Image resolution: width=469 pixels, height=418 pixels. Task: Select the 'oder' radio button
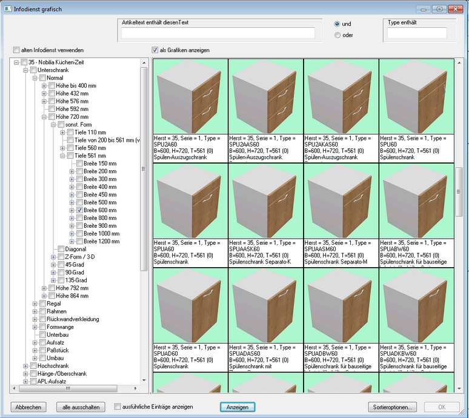click(x=338, y=35)
